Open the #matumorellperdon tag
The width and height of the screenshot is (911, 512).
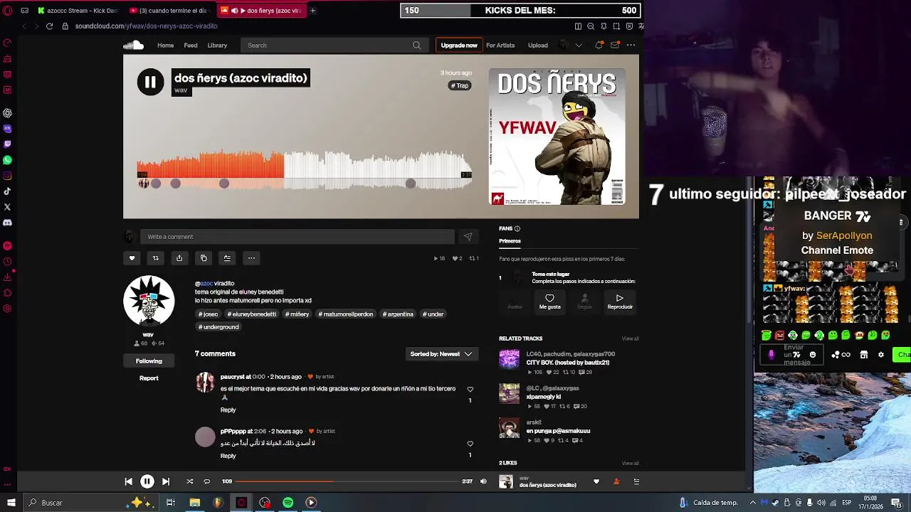pyautogui.click(x=345, y=314)
